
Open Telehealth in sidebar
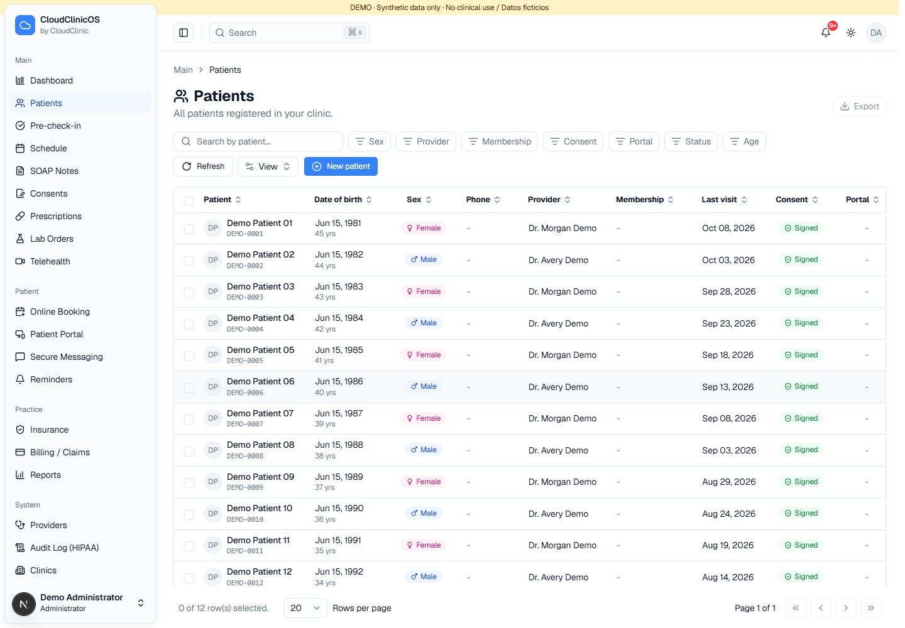(x=80, y=261)
